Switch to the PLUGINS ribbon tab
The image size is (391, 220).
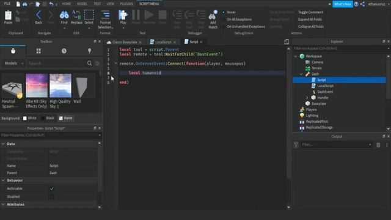click(x=126, y=4)
